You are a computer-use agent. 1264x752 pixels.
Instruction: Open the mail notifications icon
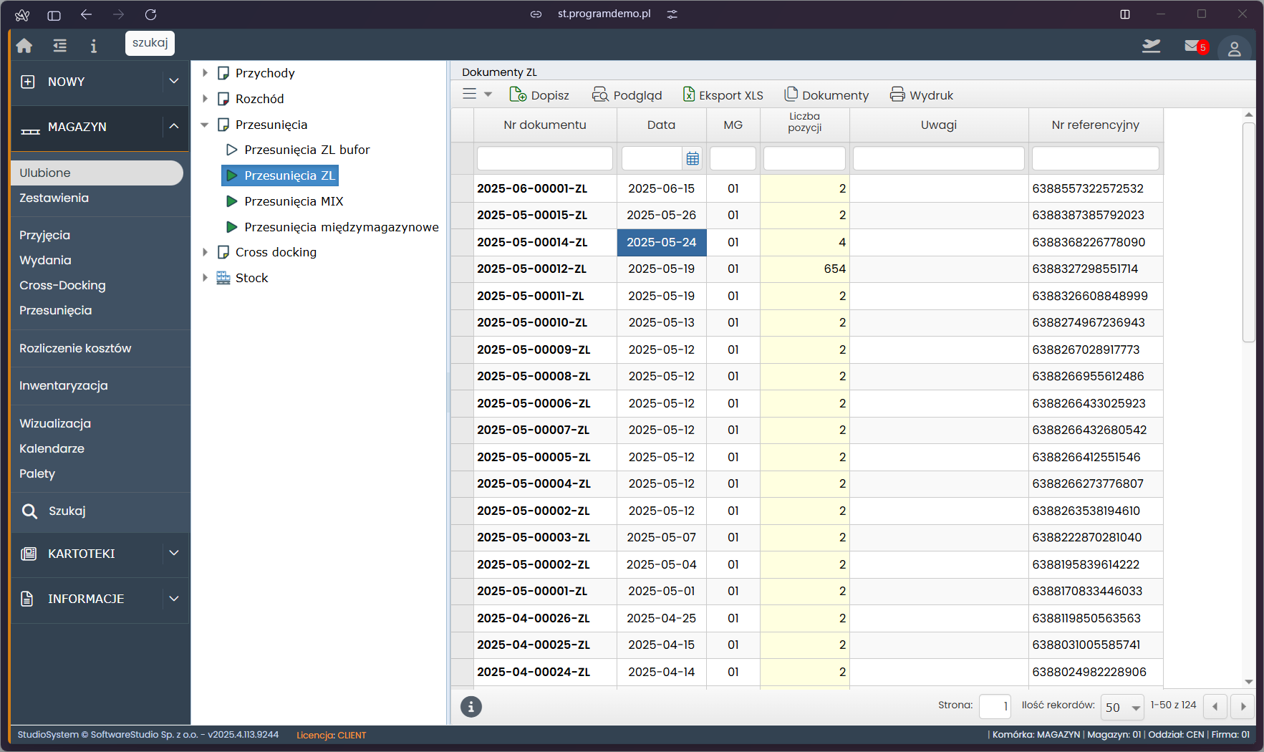(x=1193, y=47)
